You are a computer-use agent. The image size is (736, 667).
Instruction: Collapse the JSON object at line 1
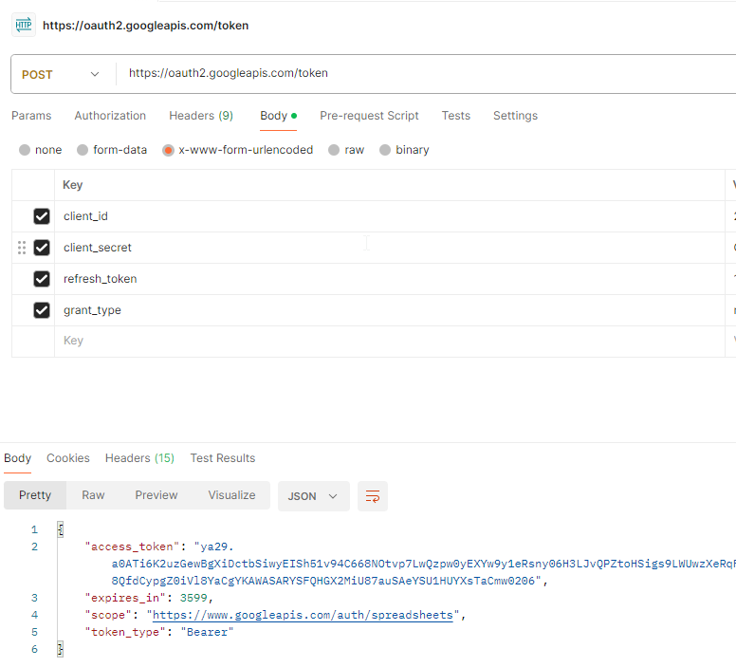click(60, 529)
